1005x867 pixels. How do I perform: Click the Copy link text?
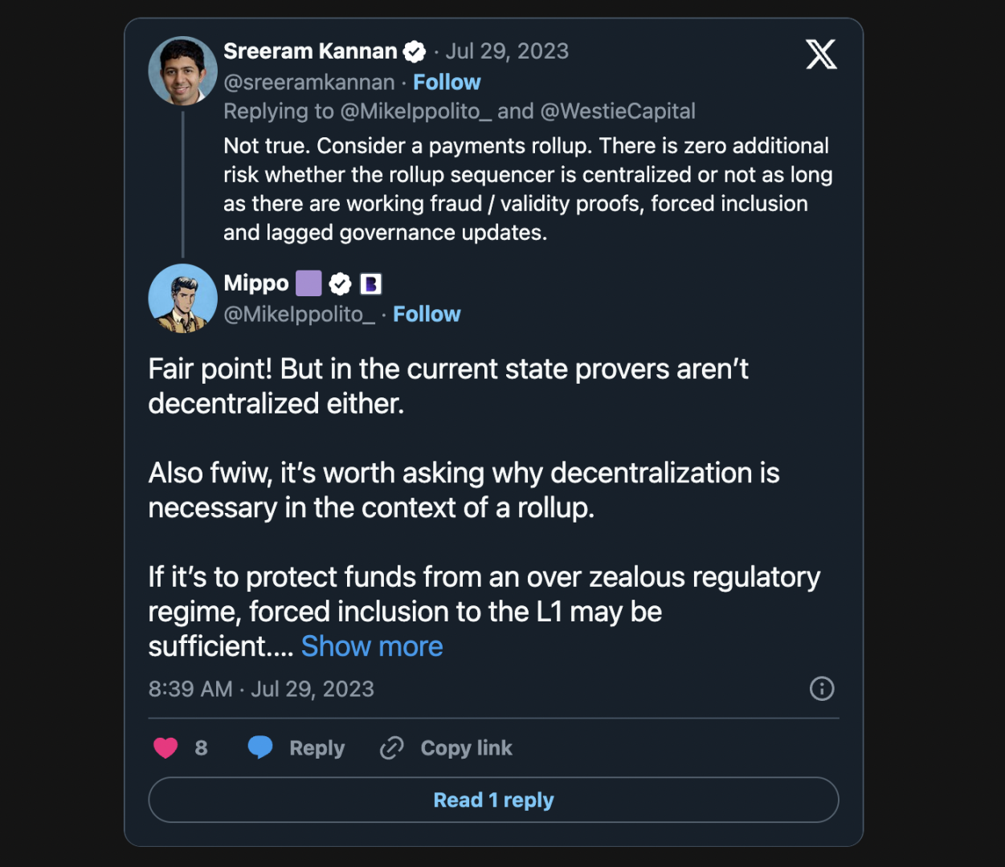pos(466,748)
